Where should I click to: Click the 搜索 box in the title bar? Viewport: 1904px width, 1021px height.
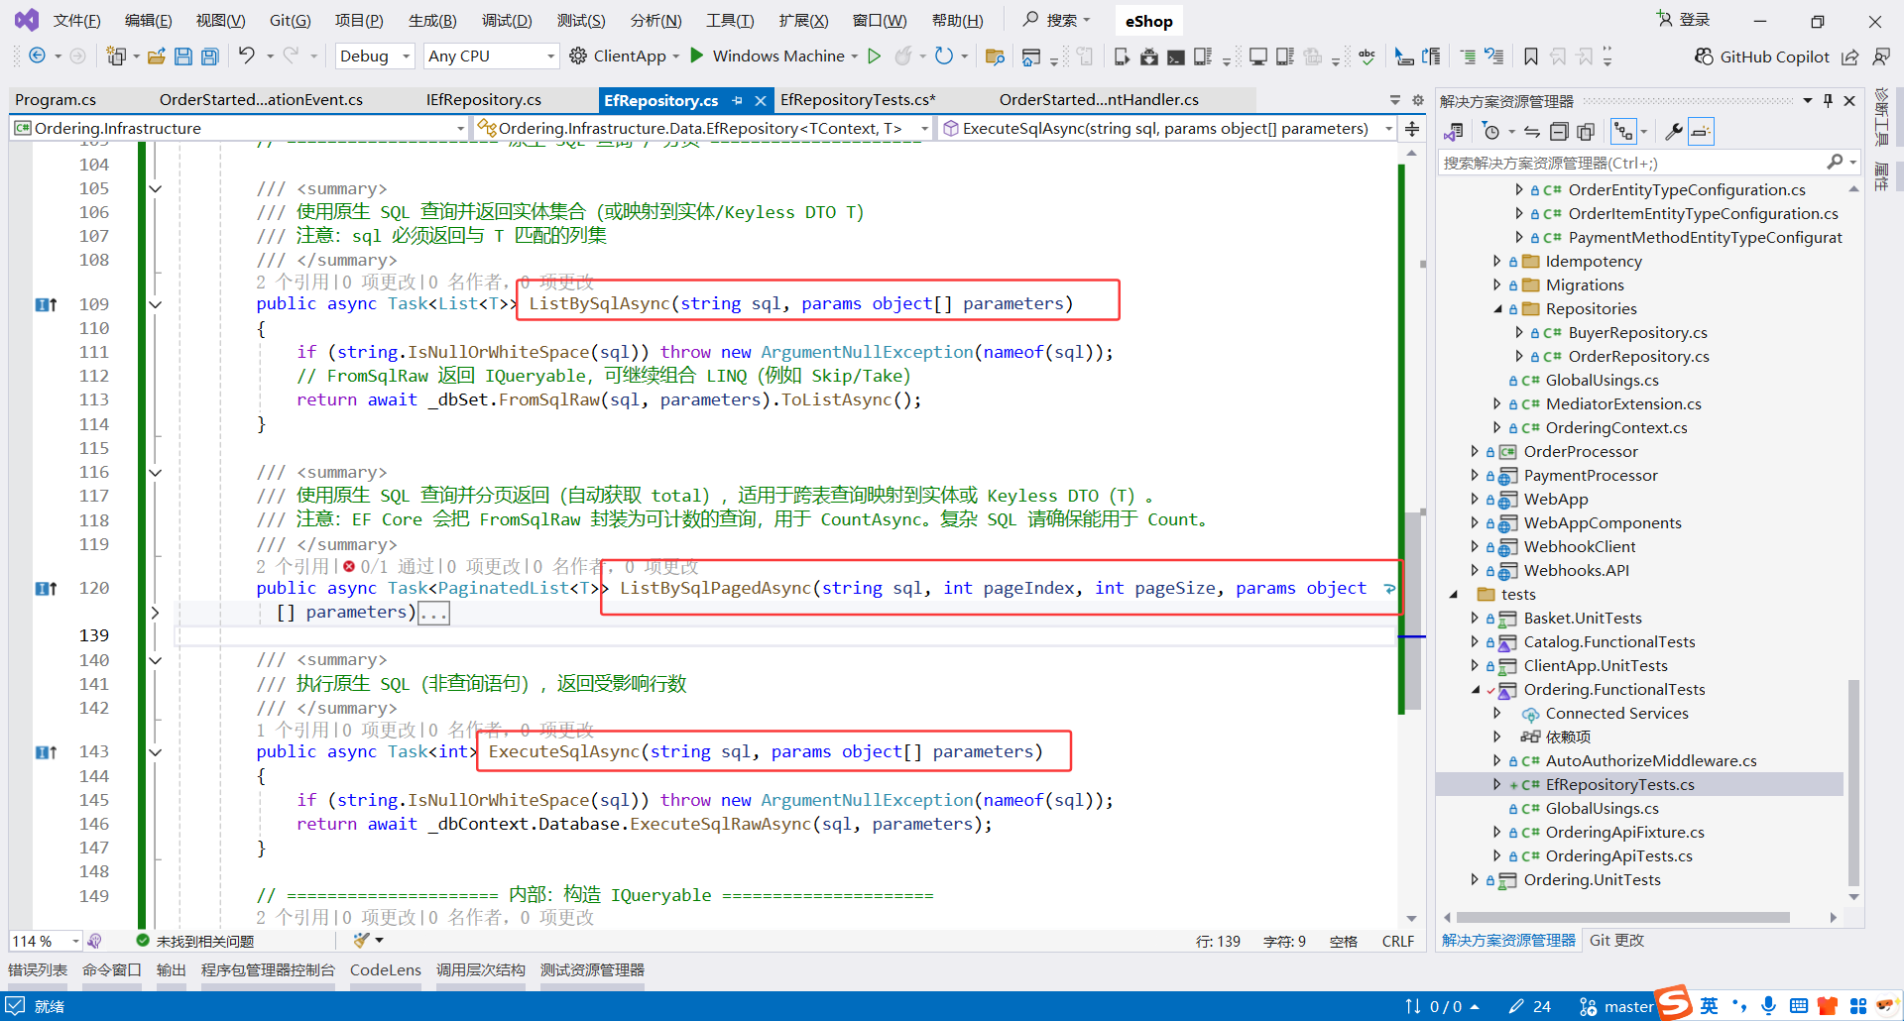[x=1057, y=20]
